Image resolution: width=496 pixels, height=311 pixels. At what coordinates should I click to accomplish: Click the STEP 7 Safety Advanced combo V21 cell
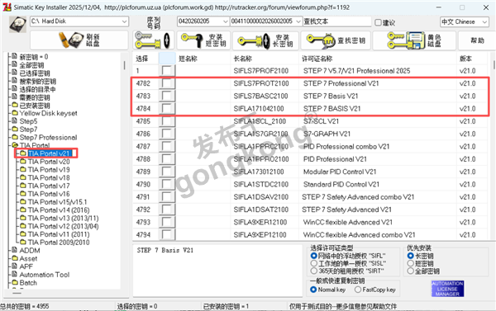coord(358,197)
